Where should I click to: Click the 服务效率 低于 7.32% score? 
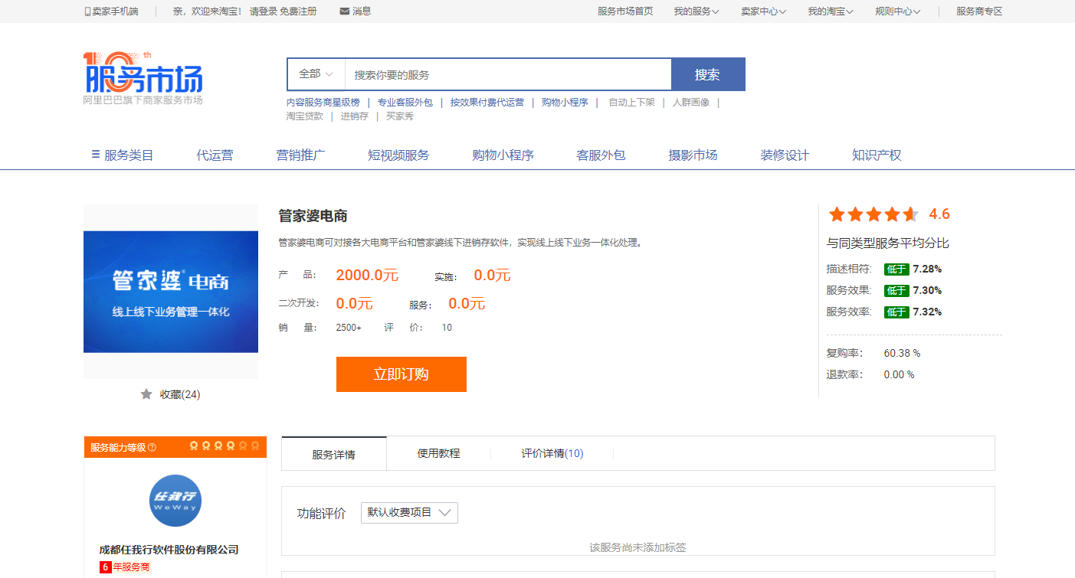884,312
